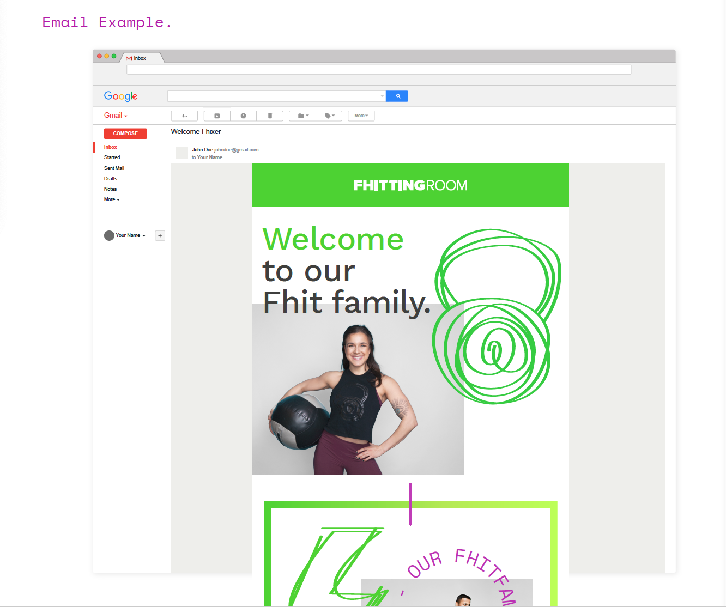Expand the More list in sidebar
This screenshot has height=607, width=726.
pyautogui.click(x=112, y=199)
